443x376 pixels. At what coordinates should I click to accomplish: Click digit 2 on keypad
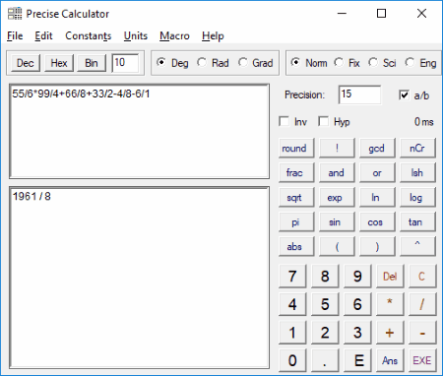(325, 333)
